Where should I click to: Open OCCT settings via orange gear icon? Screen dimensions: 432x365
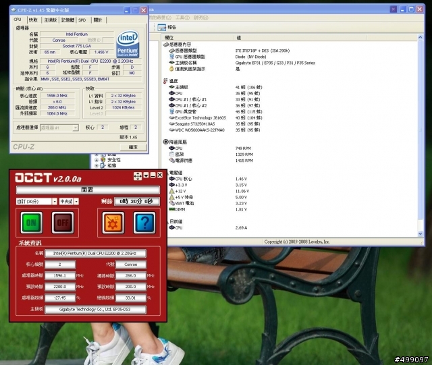(x=113, y=223)
